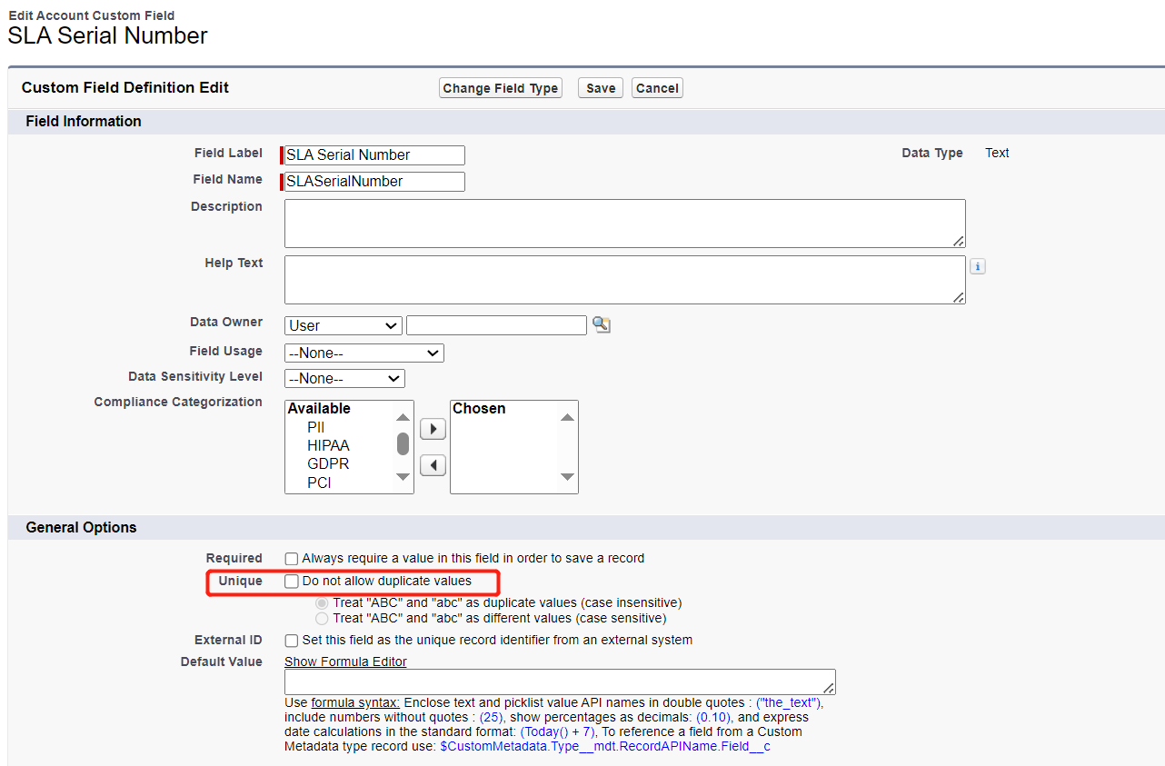Viewport: 1165px width, 766px height.
Task: Click the down scroll arrow of Chosen list
Action: click(567, 479)
